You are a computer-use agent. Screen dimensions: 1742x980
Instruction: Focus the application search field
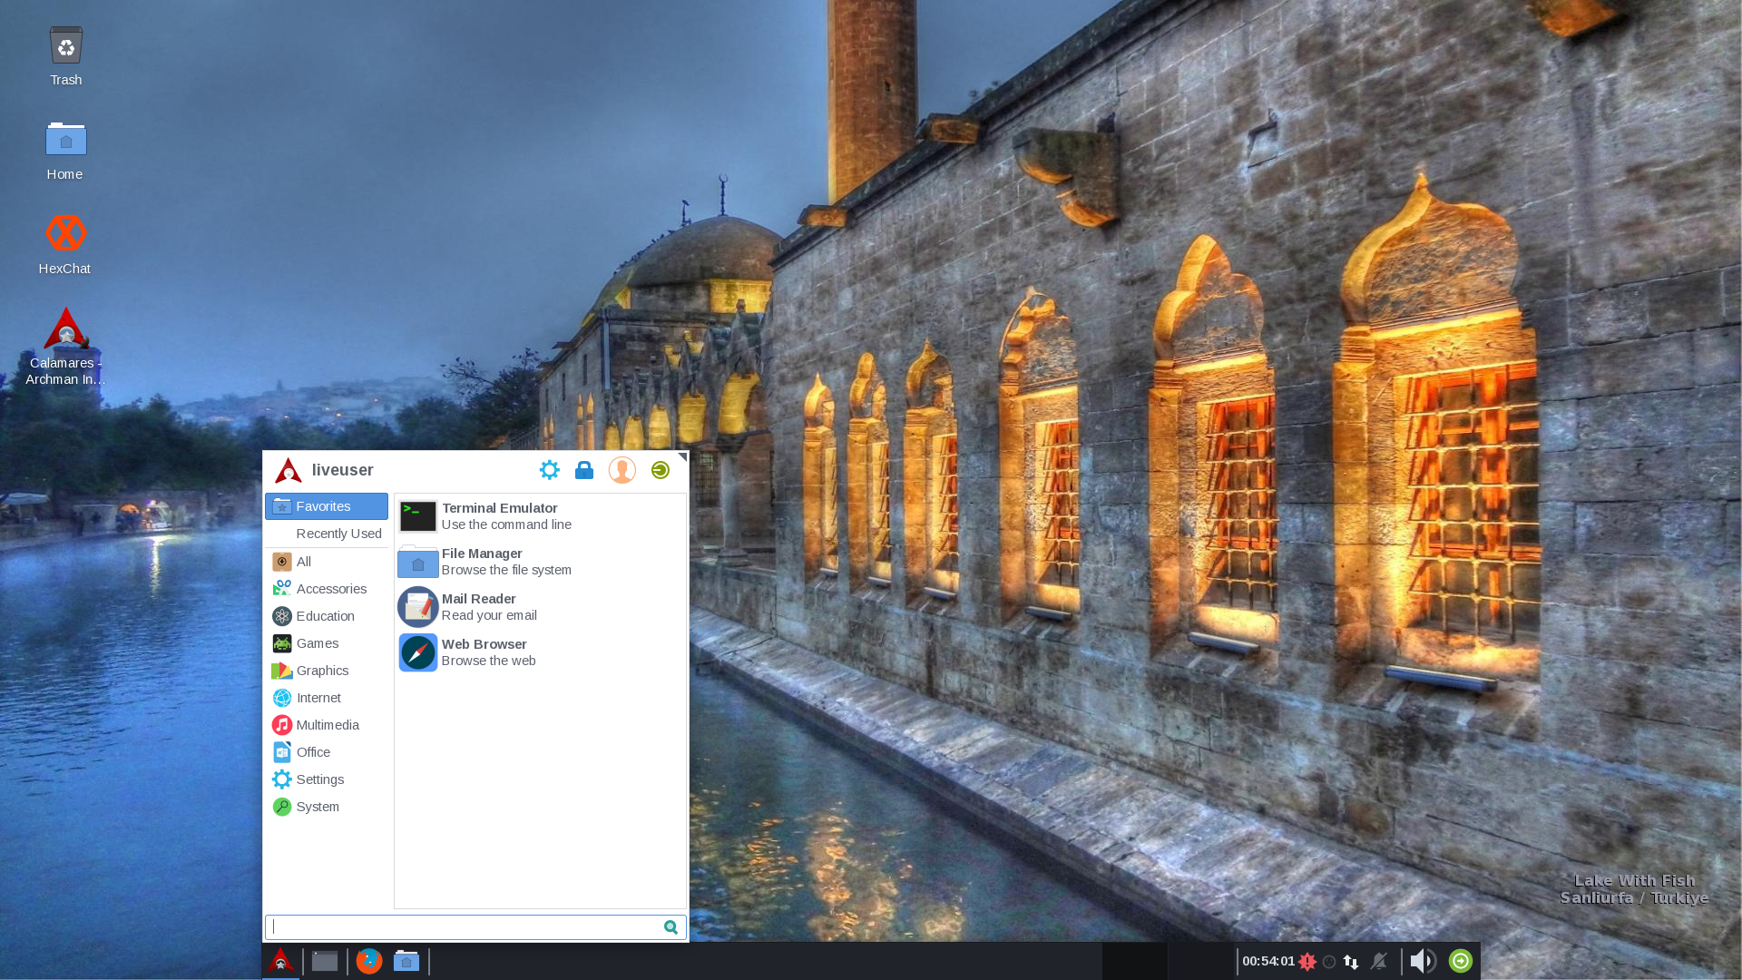475,926
